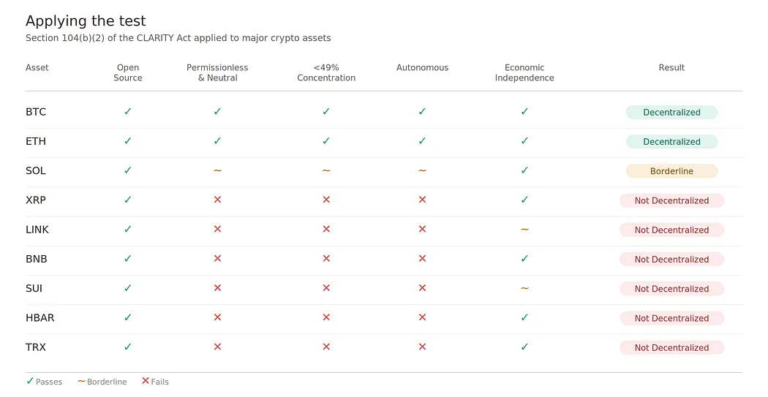
Task: Click the <49% Concentration column header
Action: [x=326, y=72]
